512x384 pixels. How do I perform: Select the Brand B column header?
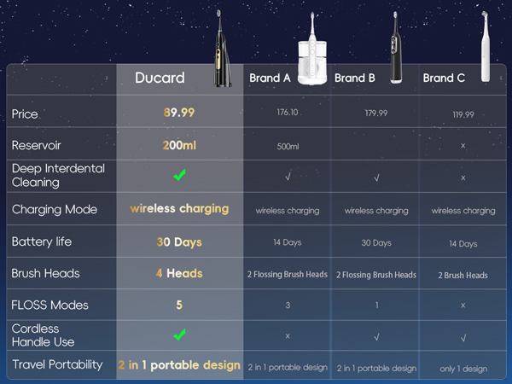point(355,78)
